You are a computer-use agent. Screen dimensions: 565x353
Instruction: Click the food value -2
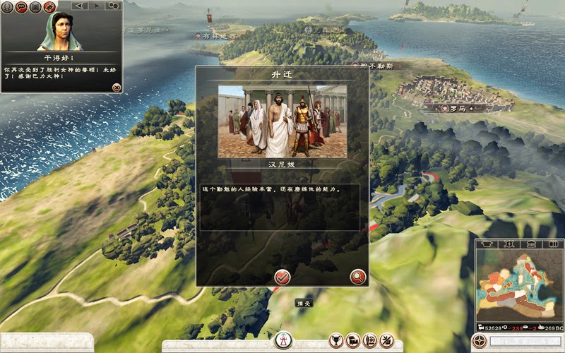click(533, 328)
